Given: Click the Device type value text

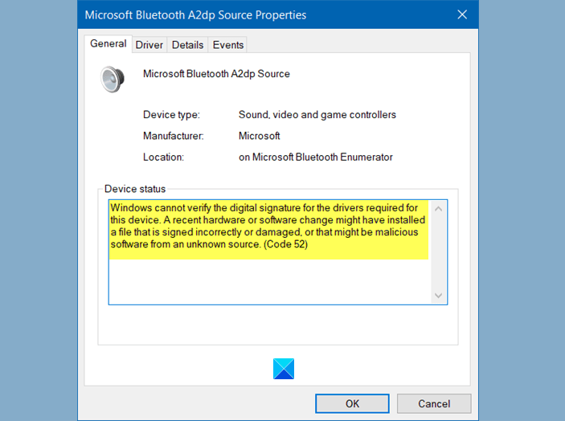Looking at the screenshot, I should pos(317,115).
